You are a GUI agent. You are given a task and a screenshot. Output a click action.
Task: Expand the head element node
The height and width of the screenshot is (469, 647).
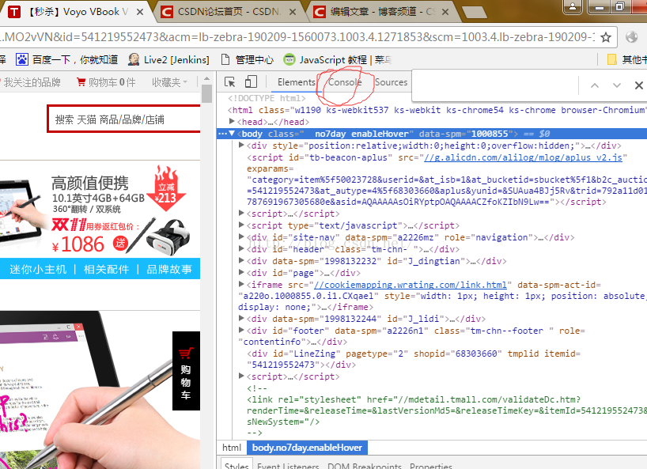coord(232,122)
